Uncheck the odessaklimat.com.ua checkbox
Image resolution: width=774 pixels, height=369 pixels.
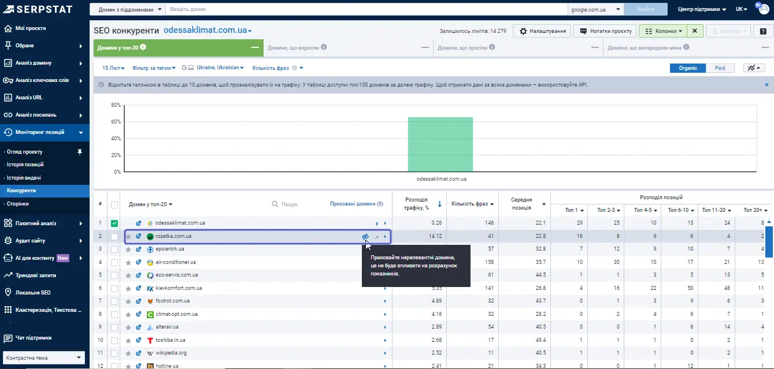pyautogui.click(x=114, y=223)
